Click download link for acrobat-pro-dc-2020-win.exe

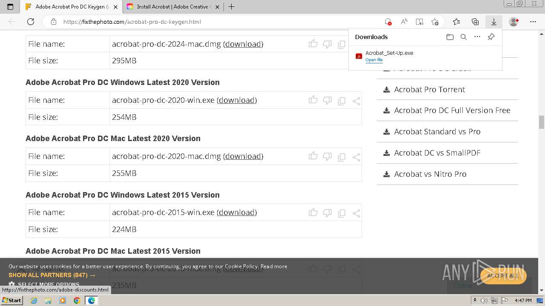pyautogui.click(x=237, y=100)
